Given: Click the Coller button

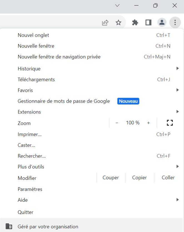Looking at the screenshot, I should point(168,178).
